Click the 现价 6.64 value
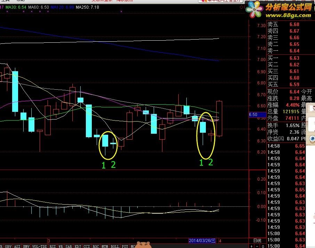This screenshot has height=248, width=315. 294,92
